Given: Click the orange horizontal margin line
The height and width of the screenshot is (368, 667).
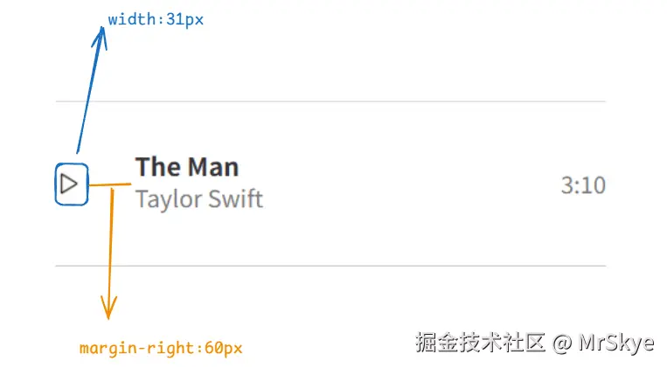Looking at the screenshot, I should click(x=110, y=184).
